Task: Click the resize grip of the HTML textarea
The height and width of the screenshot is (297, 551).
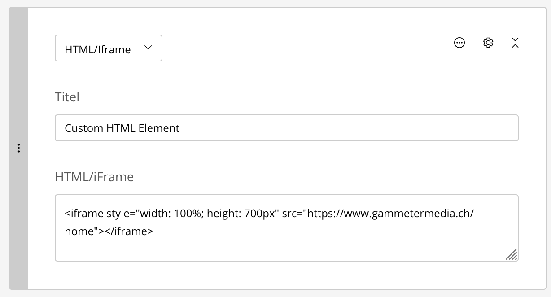Action: pos(512,254)
